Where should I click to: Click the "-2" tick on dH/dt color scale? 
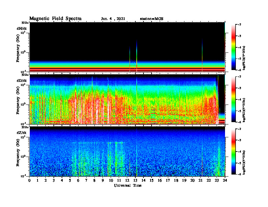239,25
